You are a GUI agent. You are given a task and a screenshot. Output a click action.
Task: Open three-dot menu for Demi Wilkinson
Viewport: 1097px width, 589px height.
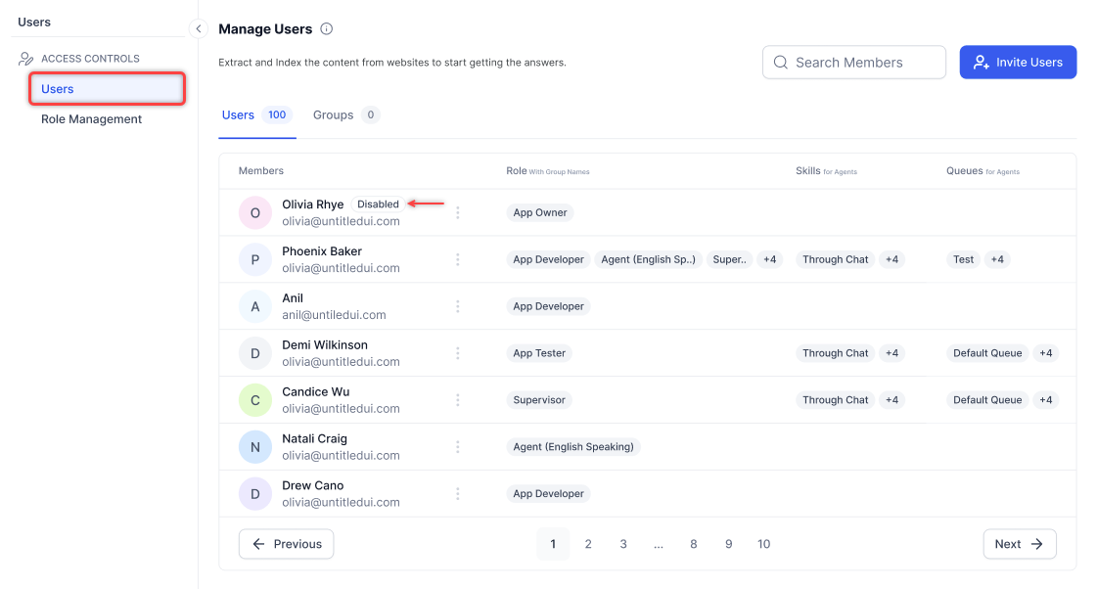(457, 353)
